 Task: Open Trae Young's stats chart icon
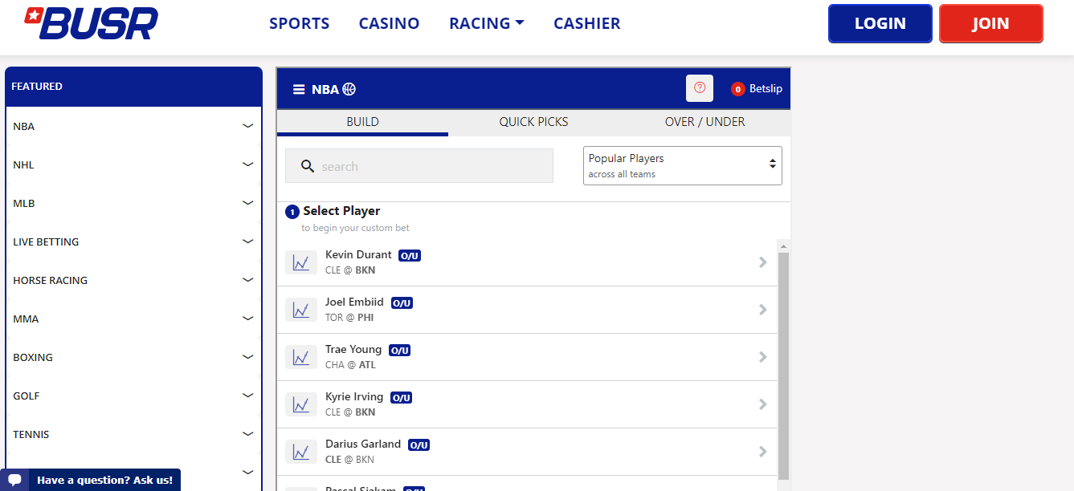(x=301, y=357)
